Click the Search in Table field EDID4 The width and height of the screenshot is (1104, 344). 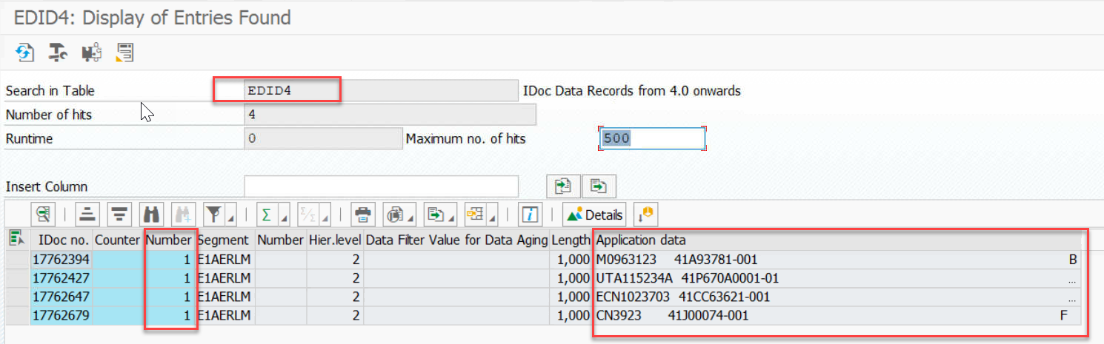tap(381, 90)
